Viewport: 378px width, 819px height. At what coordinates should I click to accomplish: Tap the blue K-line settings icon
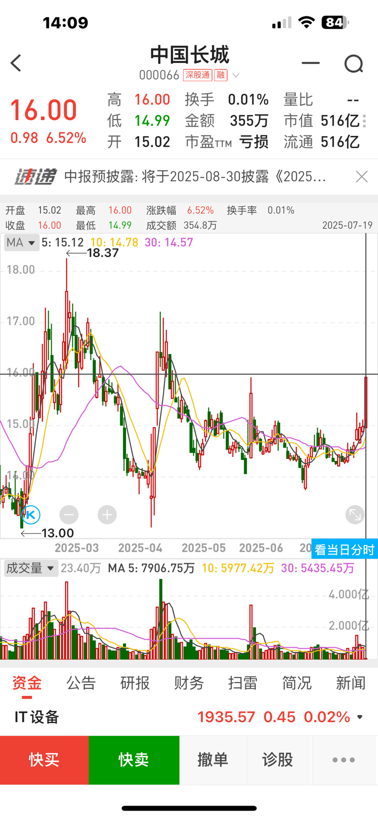(x=31, y=515)
